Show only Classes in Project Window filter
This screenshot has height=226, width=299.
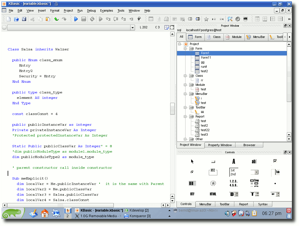coord(214,37)
